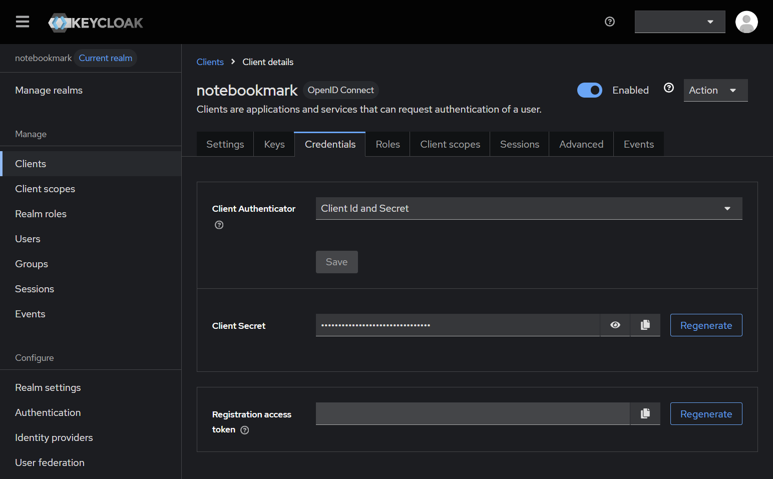The height and width of the screenshot is (479, 773).
Task: Click the Registration access token input field
Action: (x=472, y=413)
